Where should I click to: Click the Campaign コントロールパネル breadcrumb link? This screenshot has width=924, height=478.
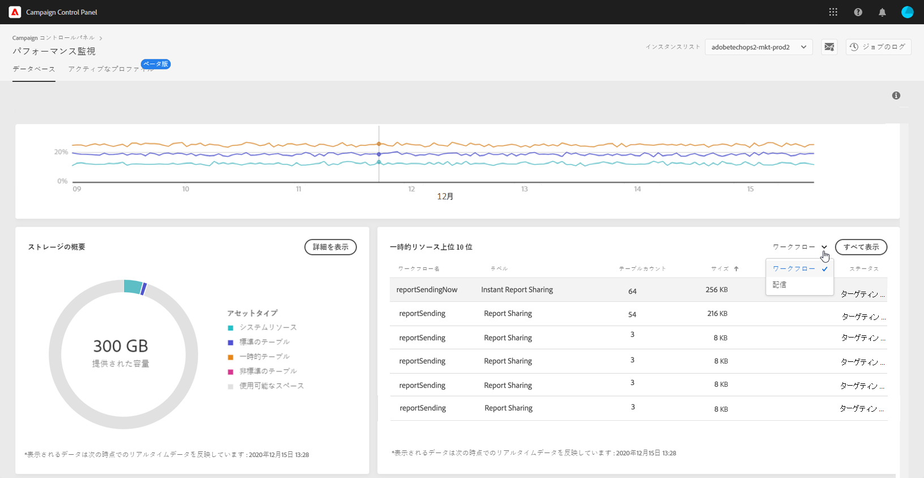point(53,38)
